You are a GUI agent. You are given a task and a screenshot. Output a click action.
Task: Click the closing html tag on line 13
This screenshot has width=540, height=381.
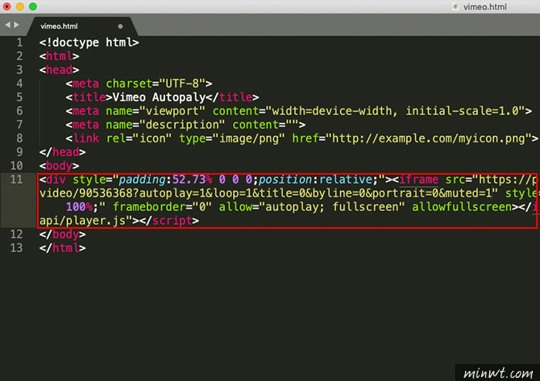point(62,248)
